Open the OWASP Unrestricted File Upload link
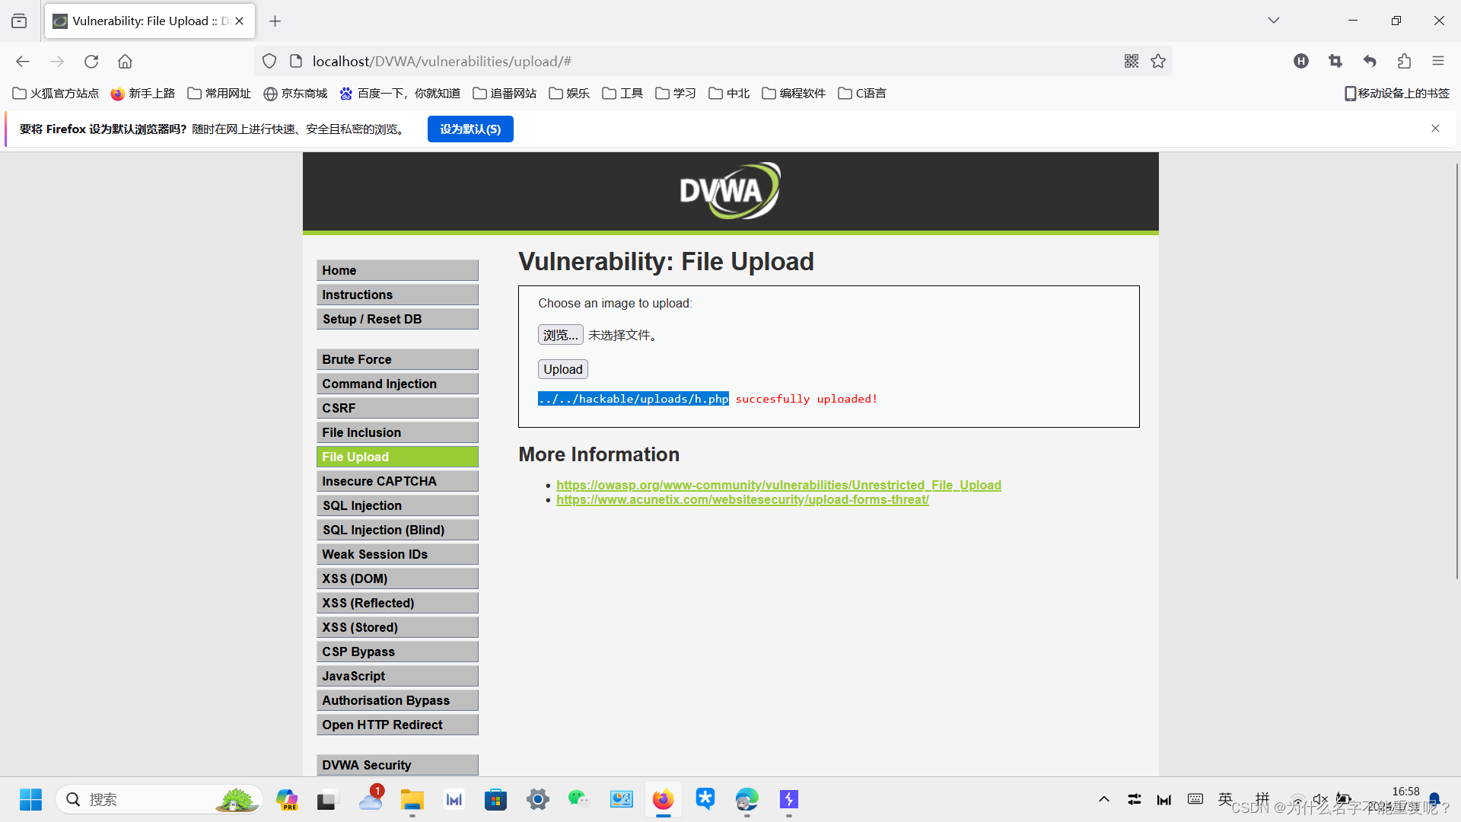Image resolution: width=1461 pixels, height=822 pixels. pos(778,485)
